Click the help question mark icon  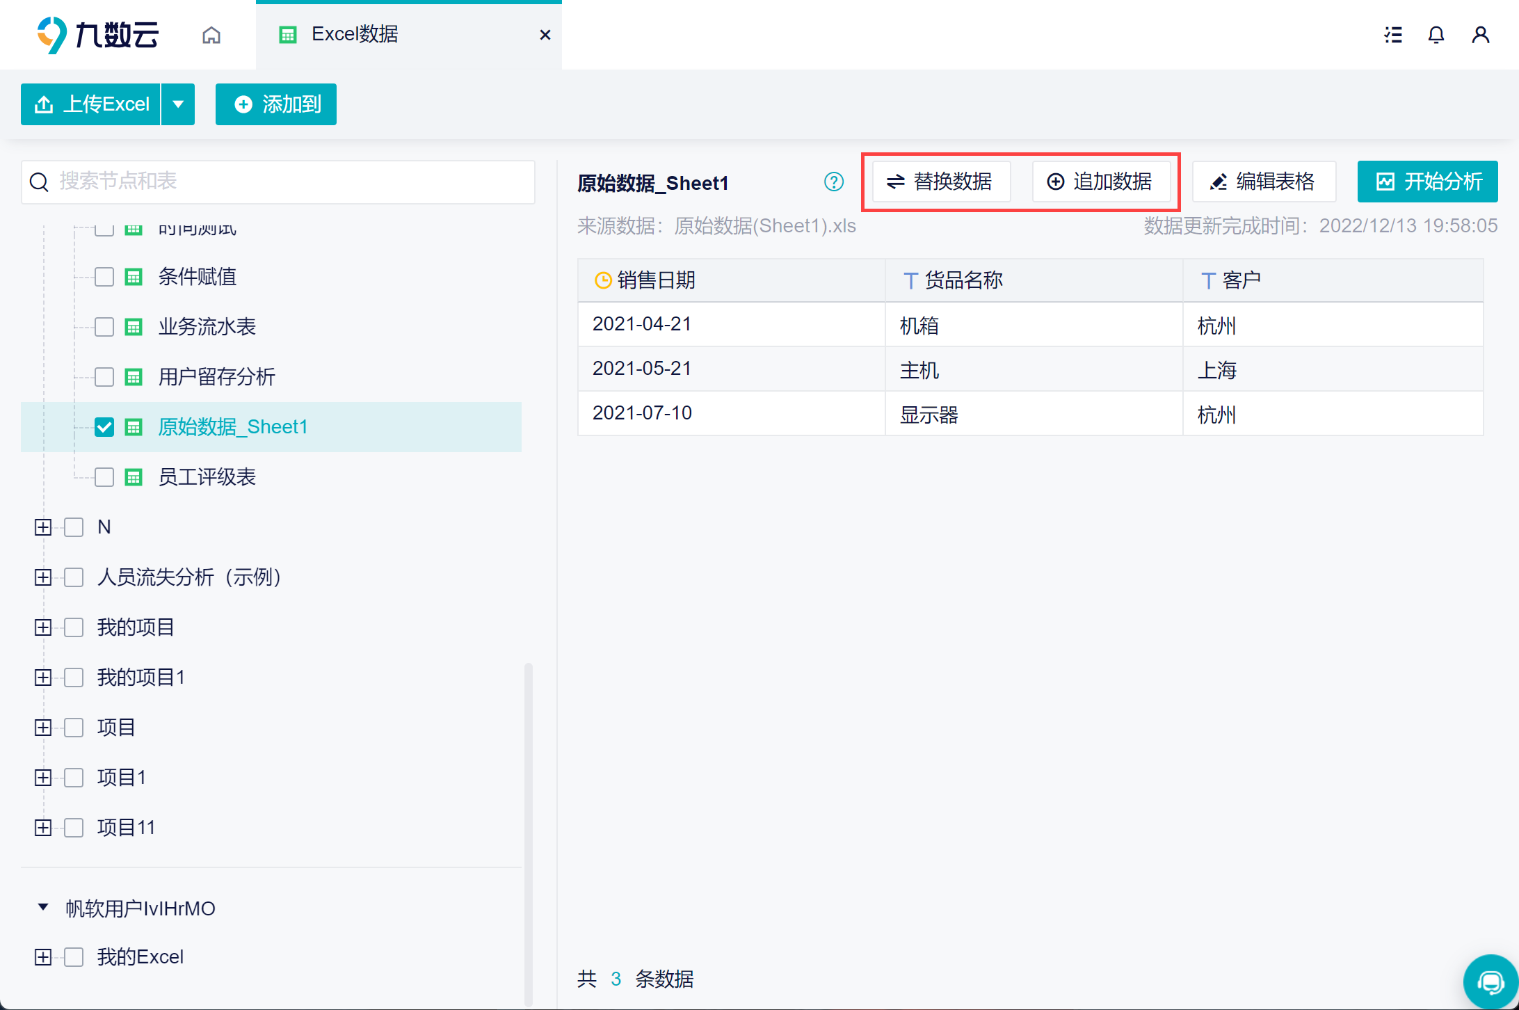click(833, 182)
